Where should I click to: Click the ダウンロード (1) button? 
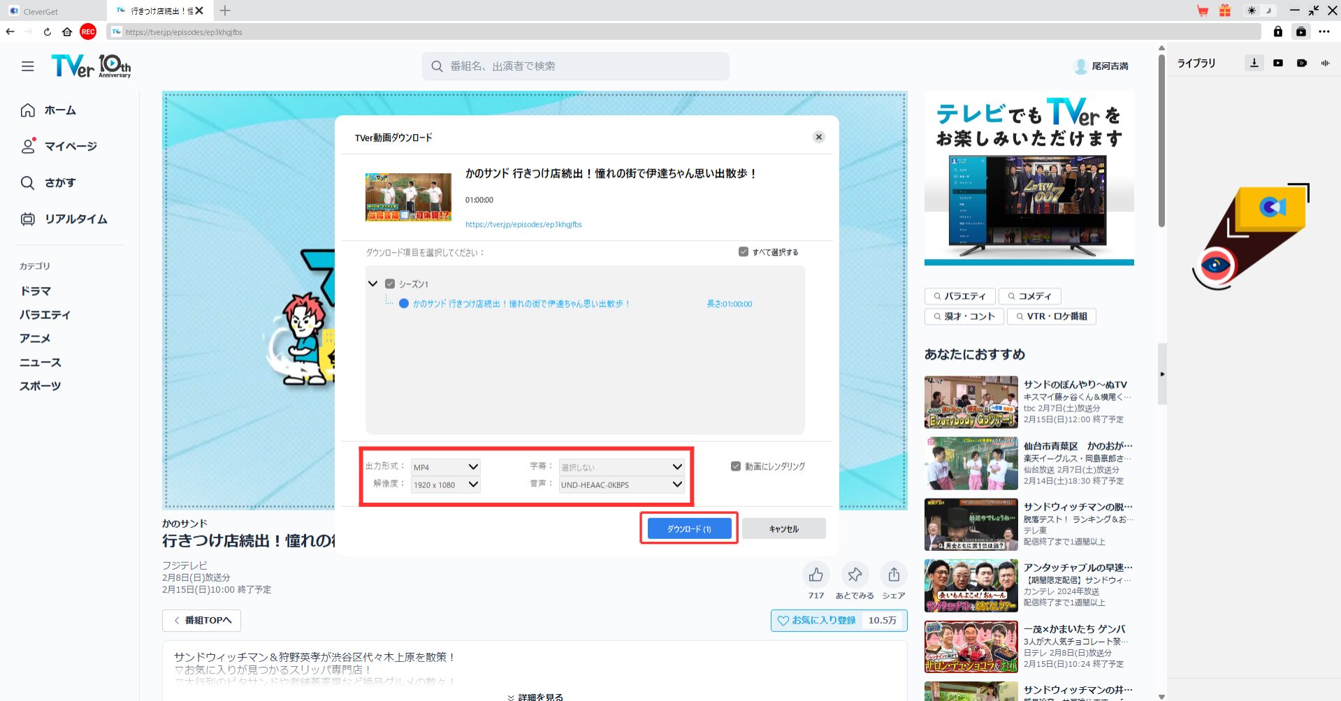tap(688, 529)
